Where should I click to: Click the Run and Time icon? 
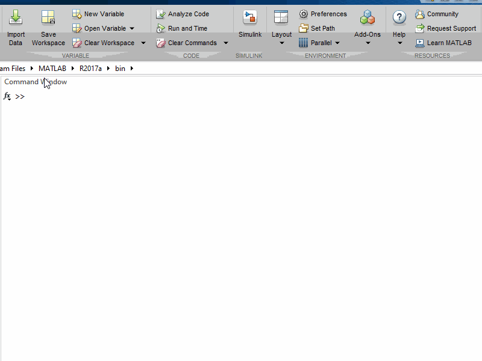coord(160,28)
